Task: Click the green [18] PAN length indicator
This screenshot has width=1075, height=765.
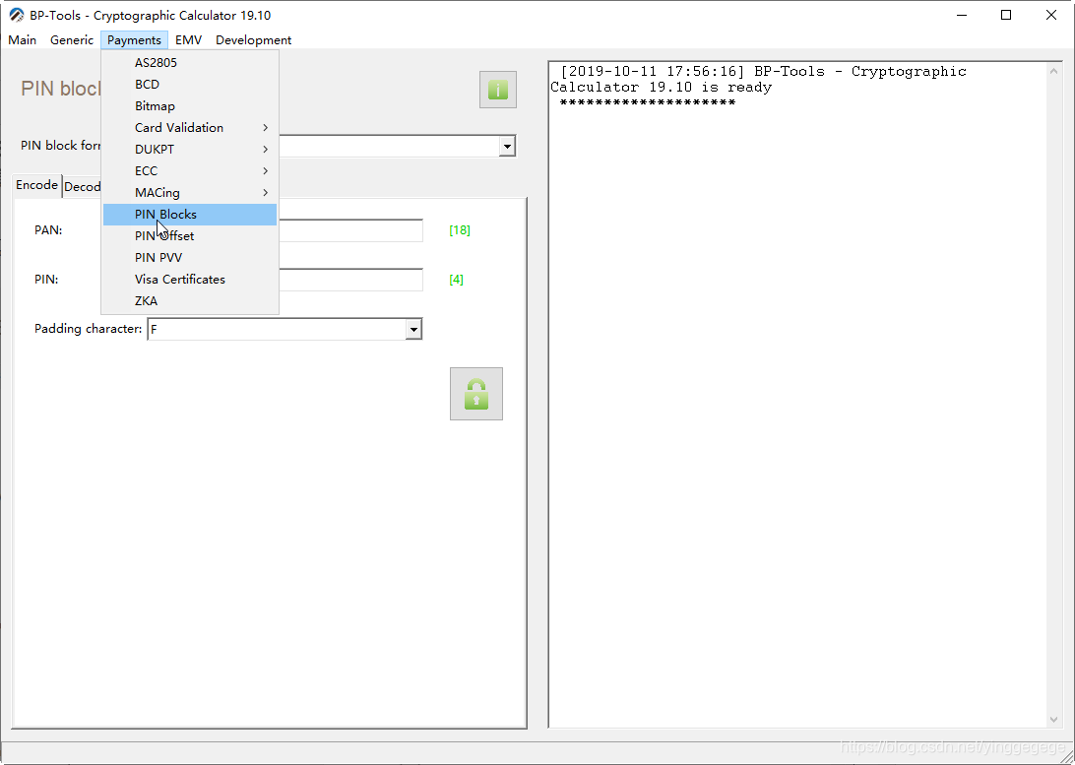Action: [x=460, y=230]
